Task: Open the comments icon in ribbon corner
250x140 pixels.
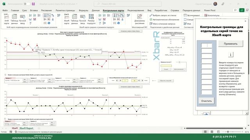Action: click(235, 10)
